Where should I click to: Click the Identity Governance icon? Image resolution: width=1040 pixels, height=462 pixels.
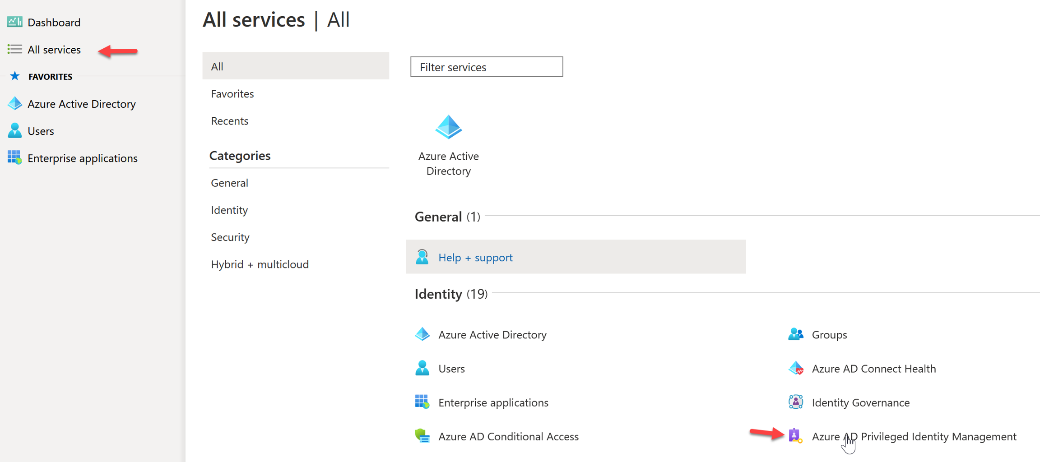(795, 402)
